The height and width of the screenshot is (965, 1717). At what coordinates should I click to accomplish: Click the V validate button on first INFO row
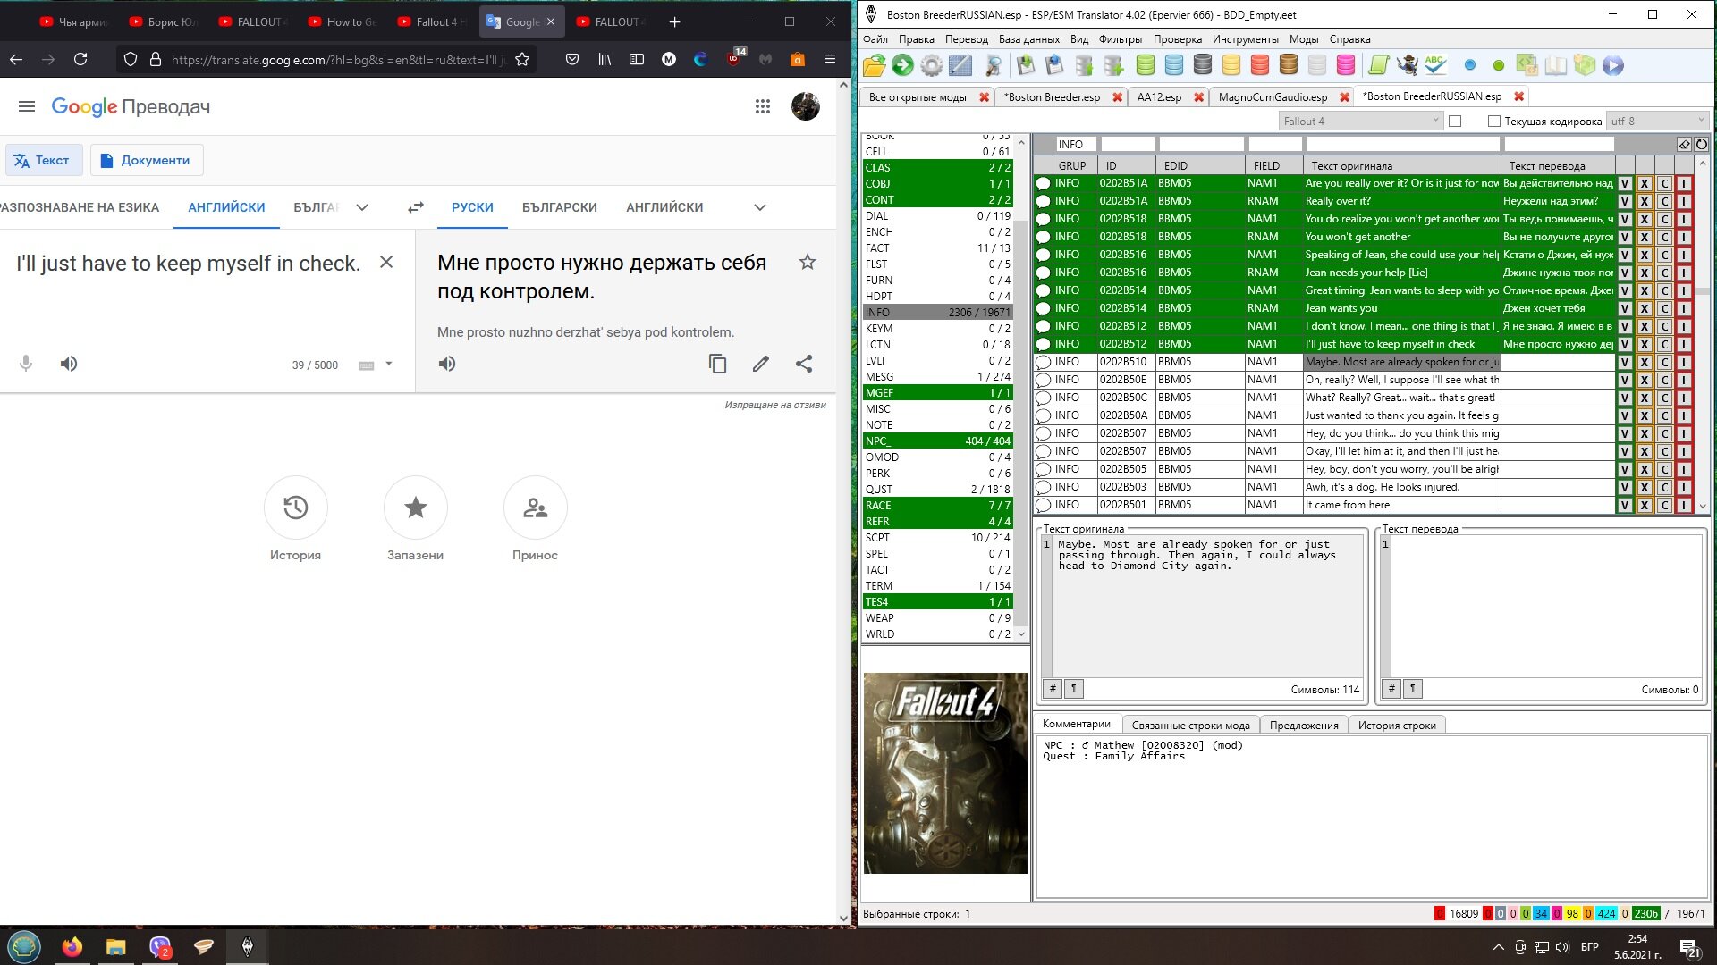coord(1625,183)
